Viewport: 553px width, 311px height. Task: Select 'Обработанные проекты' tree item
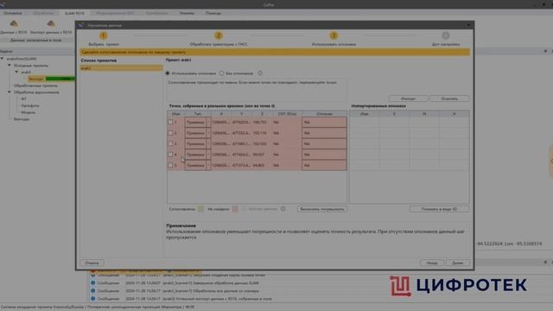click(35, 86)
